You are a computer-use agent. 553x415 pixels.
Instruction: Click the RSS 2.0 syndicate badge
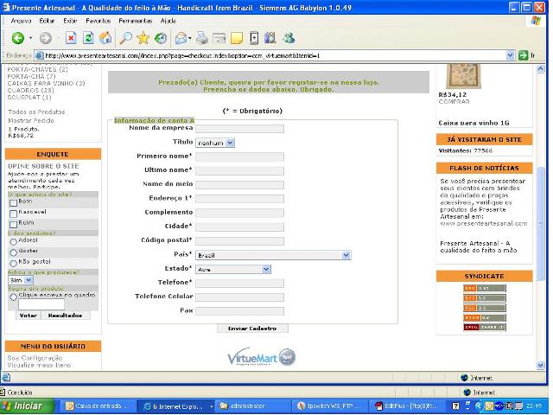pyautogui.click(x=484, y=308)
